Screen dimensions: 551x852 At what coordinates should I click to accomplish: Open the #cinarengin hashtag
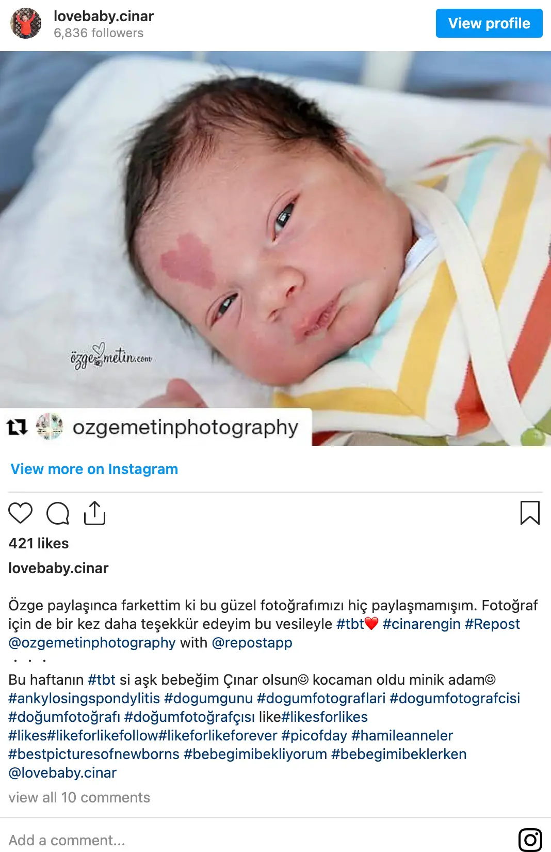point(421,624)
